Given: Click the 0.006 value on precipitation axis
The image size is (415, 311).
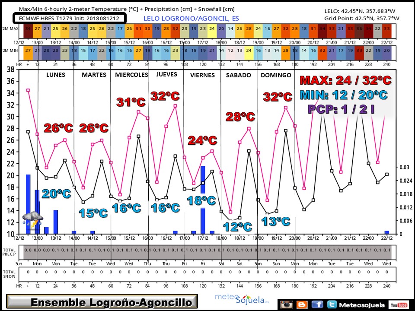Looking at the screenshot, I should point(406,221).
